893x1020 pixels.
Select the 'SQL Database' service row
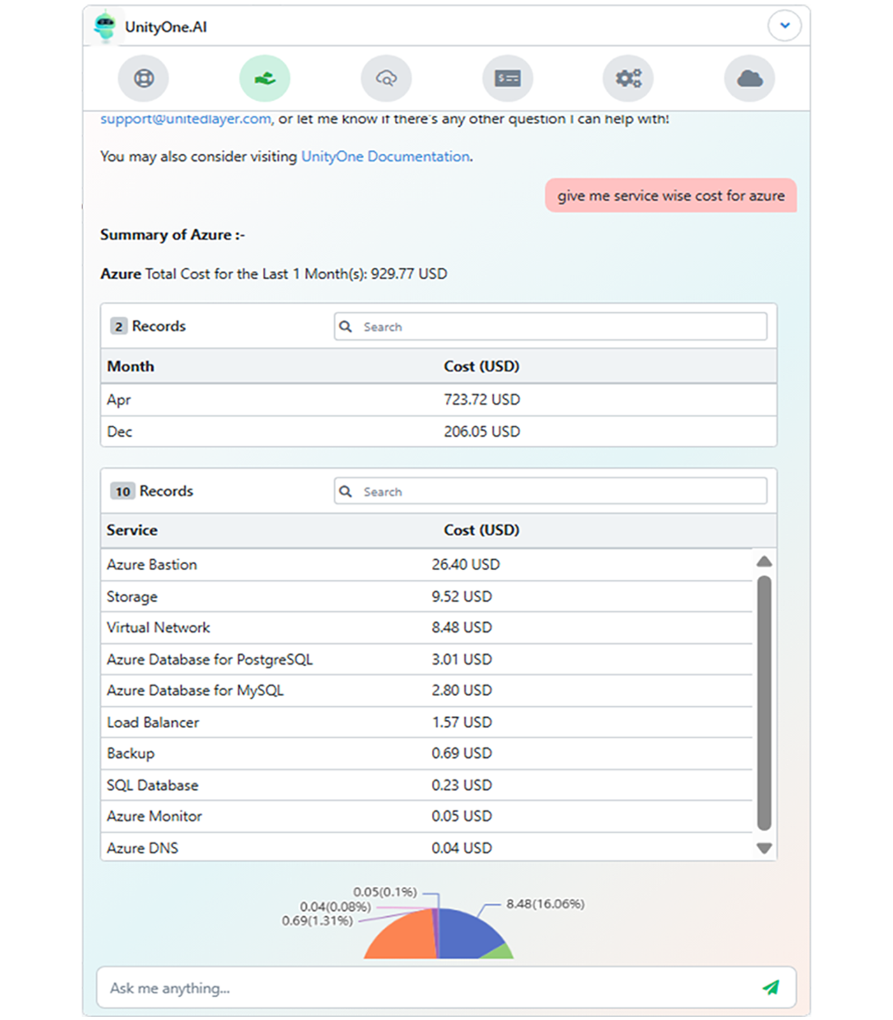426,785
